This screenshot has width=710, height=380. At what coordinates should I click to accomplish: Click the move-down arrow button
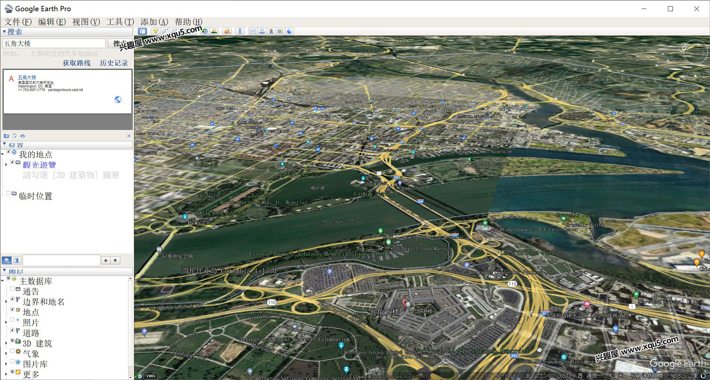[115, 260]
